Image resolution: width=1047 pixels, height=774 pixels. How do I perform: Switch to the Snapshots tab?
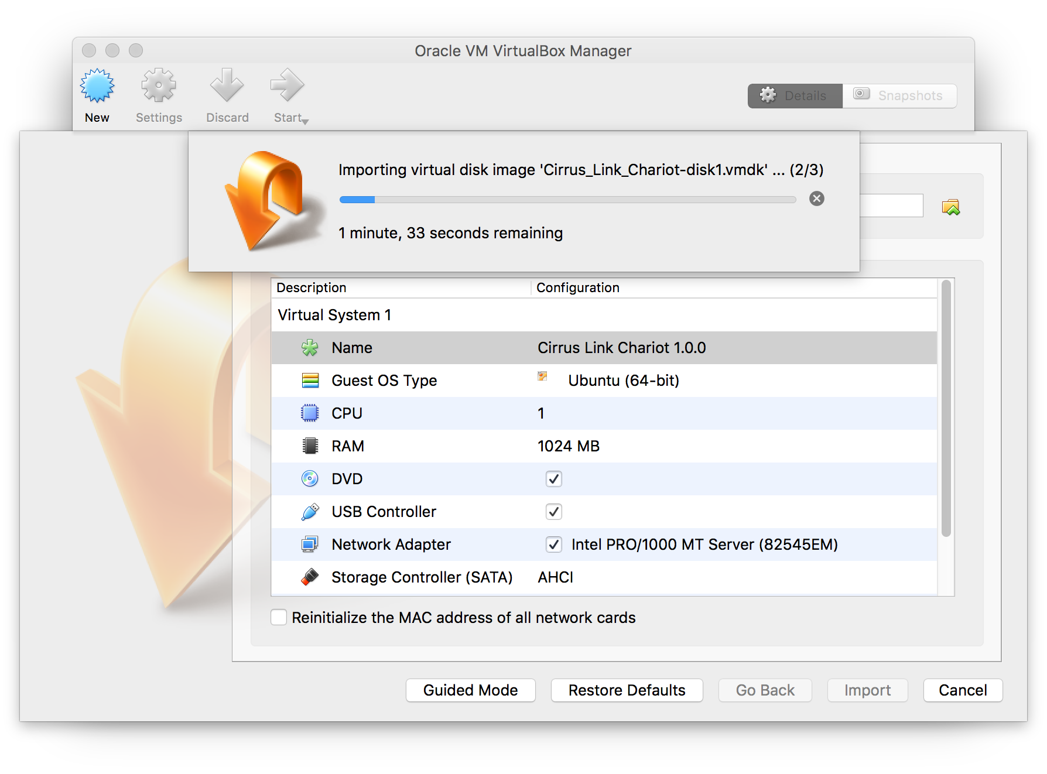(899, 96)
